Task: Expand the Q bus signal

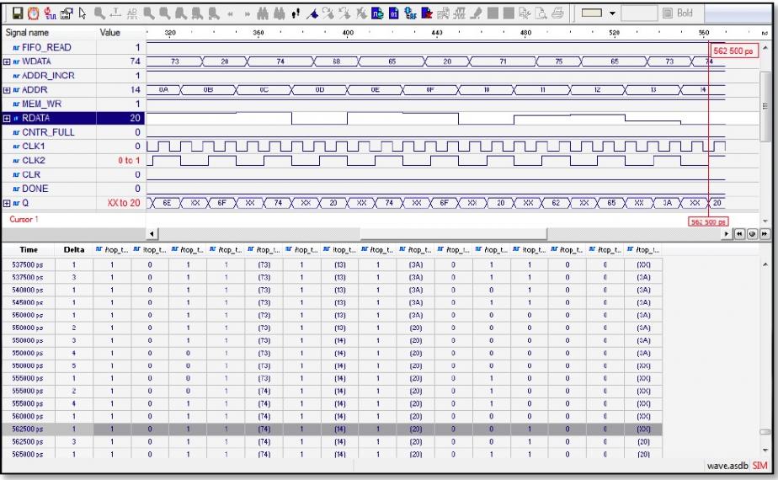Action: [x=7, y=203]
